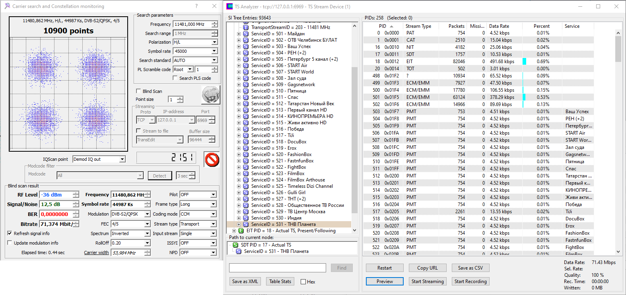Click the Carrier search window title icon
This screenshot has height=295, width=626.
point(7,6)
